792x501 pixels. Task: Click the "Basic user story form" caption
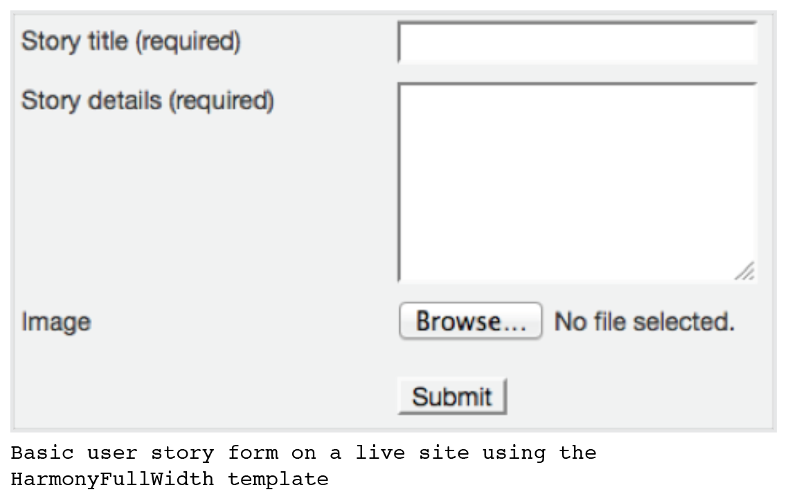pos(144,453)
